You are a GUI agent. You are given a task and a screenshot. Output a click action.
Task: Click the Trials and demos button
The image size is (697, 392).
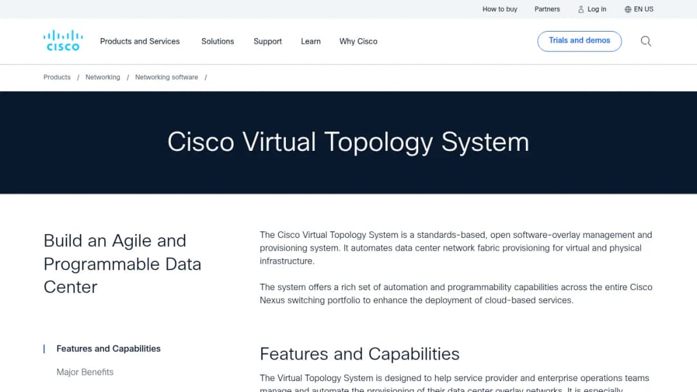[x=579, y=41]
